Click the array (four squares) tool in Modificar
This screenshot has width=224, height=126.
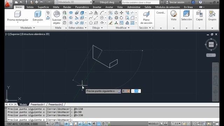[132, 23]
